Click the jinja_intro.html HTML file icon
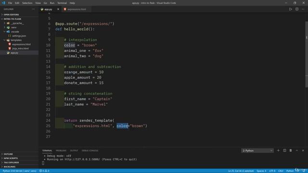Image resolution: width=308 pixels, height=173 pixels. point(10,49)
